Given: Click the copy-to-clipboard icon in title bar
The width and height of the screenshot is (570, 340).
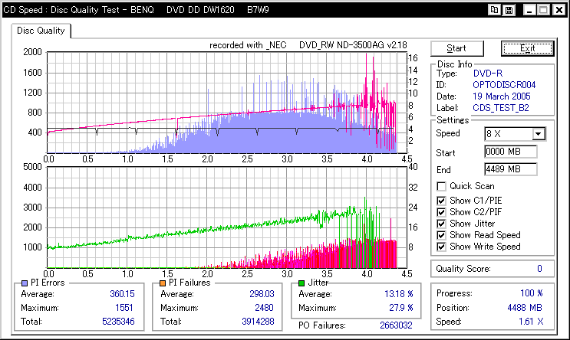Looking at the screenshot, I should click(494, 10).
